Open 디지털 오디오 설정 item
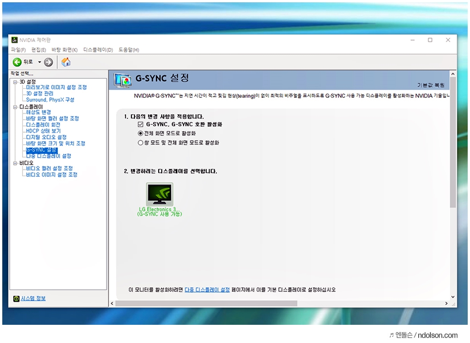 46,137
